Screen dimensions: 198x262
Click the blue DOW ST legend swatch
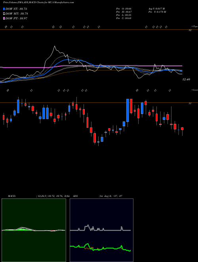[4, 9]
